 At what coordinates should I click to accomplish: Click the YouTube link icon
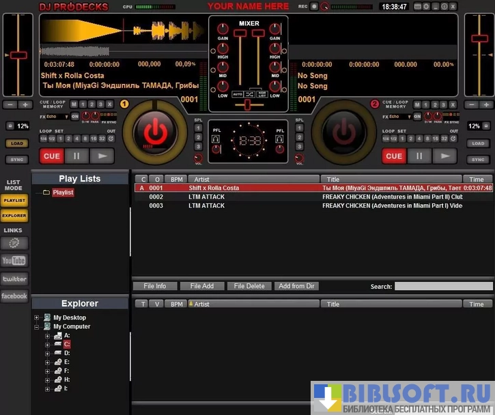pyautogui.click(x=14, y=261)
